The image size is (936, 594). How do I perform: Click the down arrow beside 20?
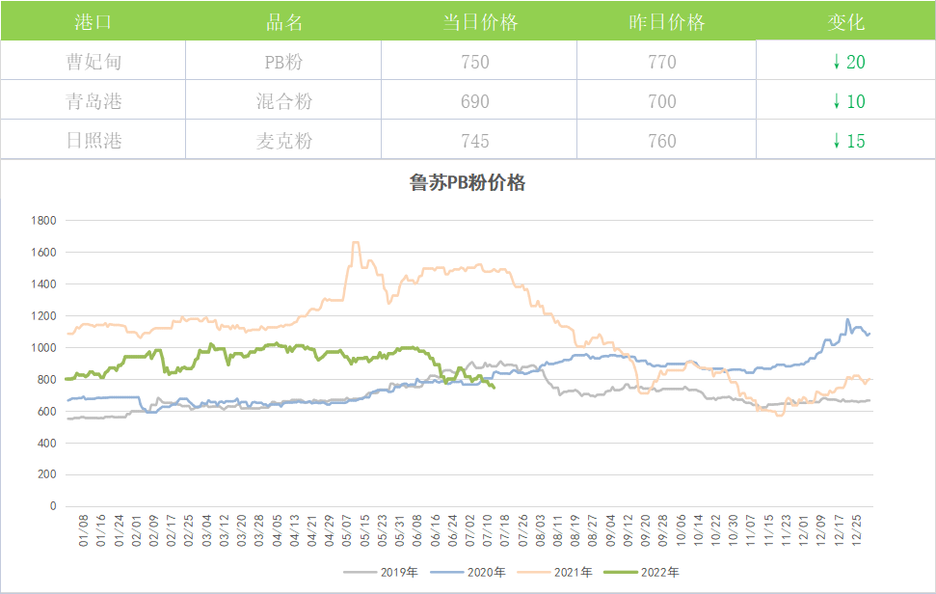point(836,63)
